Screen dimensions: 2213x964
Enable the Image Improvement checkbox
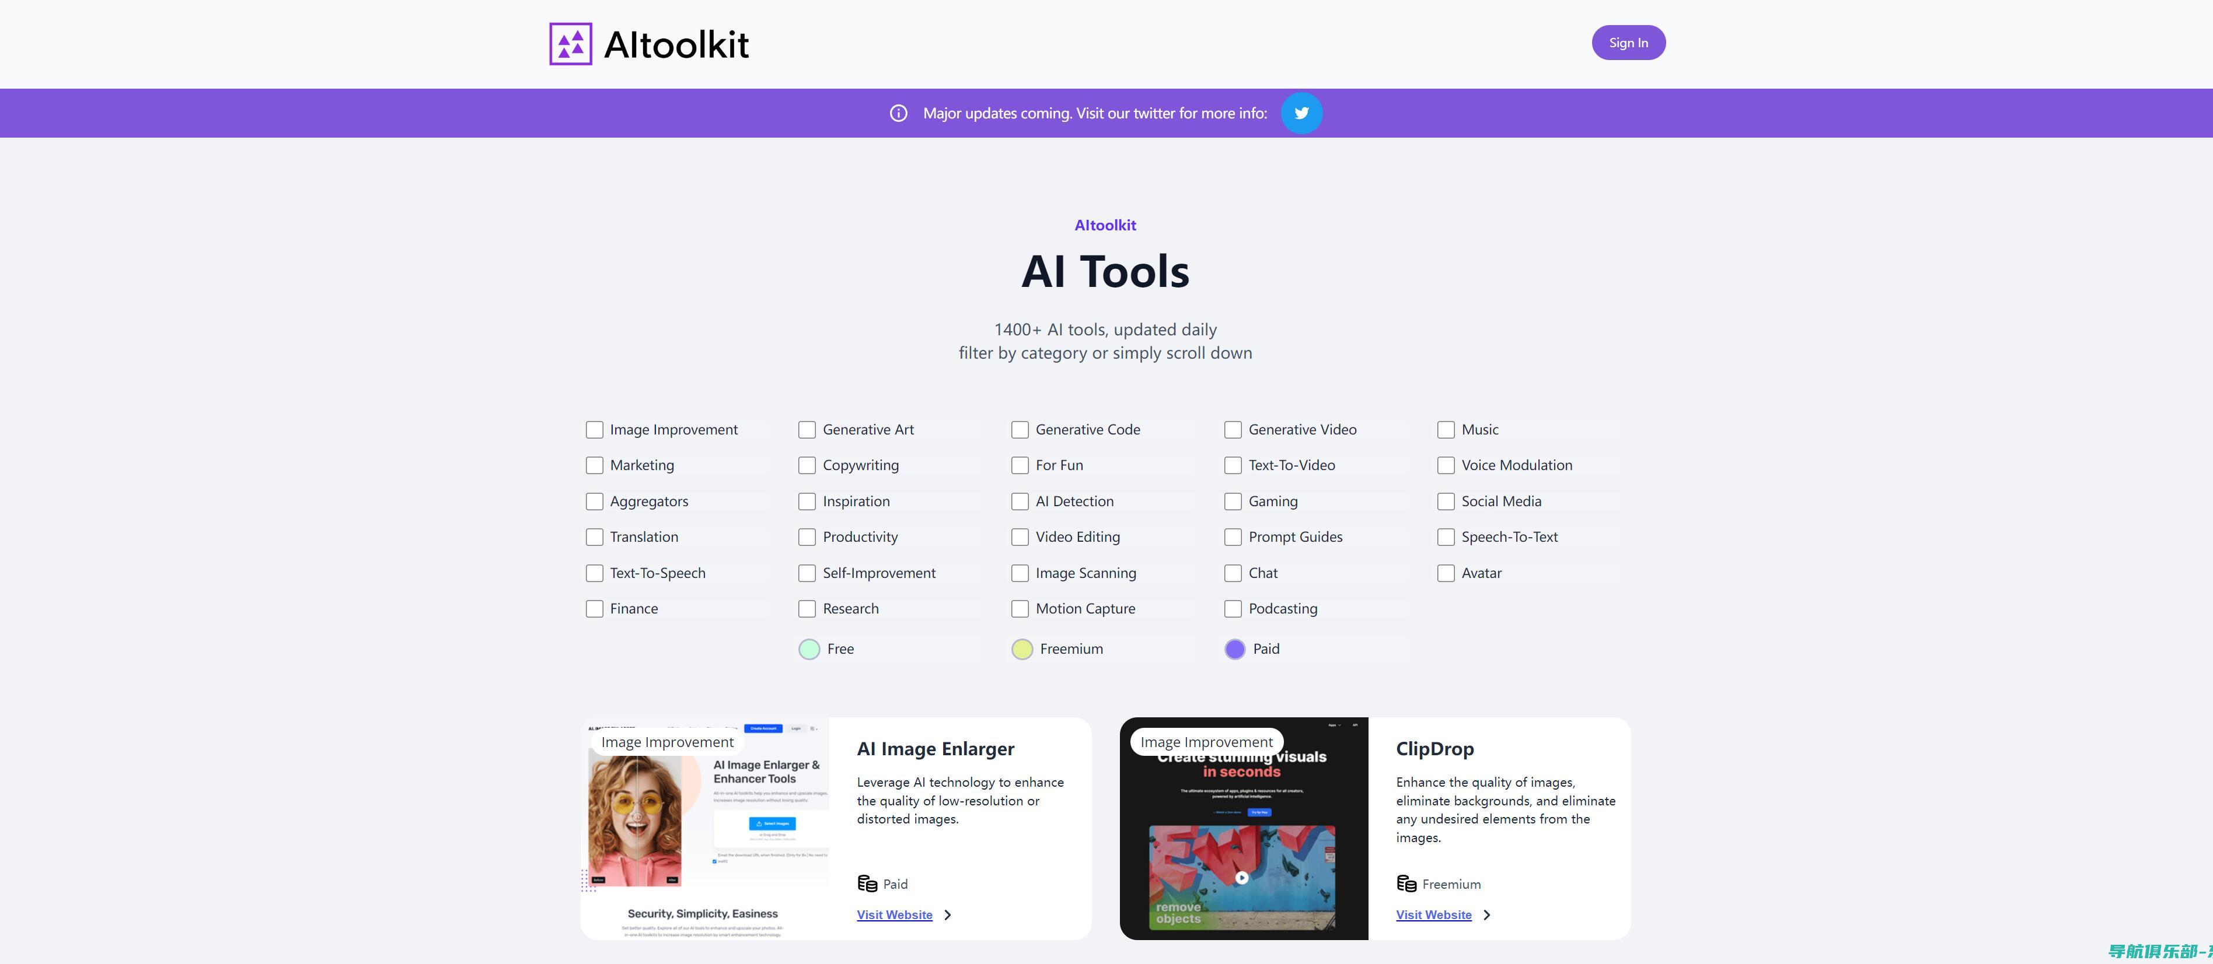pyautogui.click(x=593, y=429)
